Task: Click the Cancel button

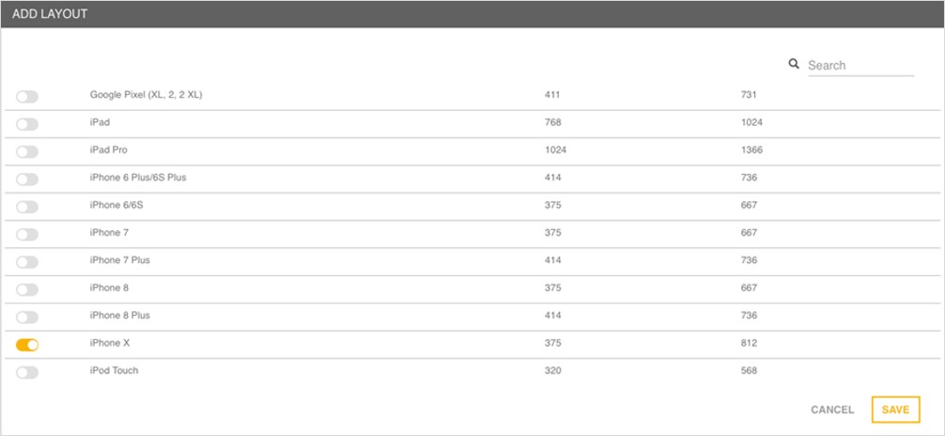Action: 832,410
